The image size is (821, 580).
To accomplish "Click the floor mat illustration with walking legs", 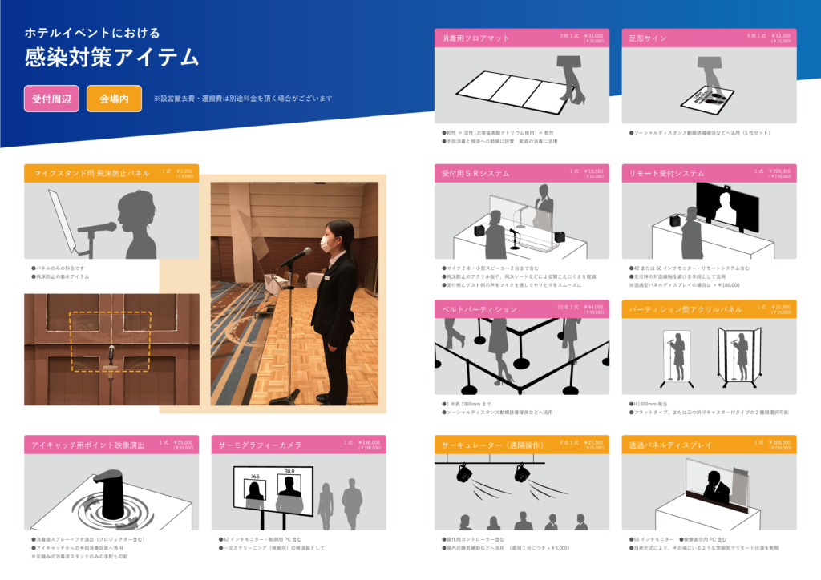I will point(521,85).
